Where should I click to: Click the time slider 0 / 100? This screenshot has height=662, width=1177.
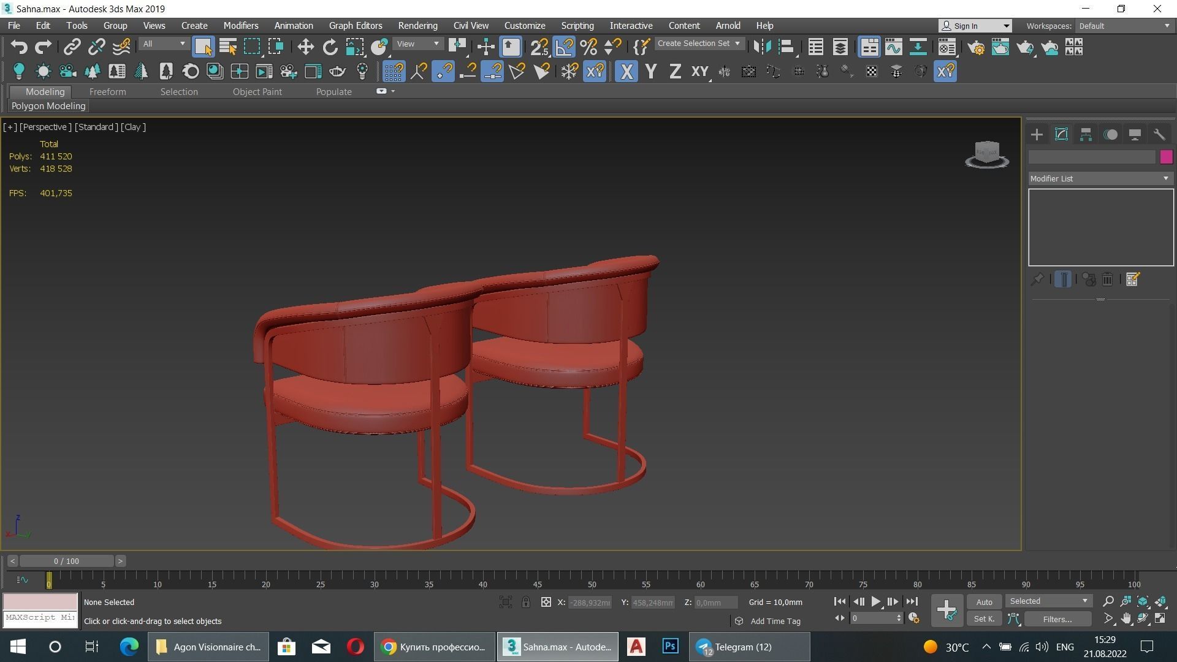pyautogui.click(x=66, y=561)
